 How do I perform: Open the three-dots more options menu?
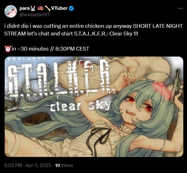coord(180,8)
